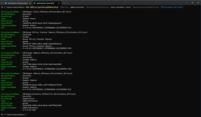The width and height of the screenshot is (201, 117).
Task: Open a new terminal tab
Action: [x=64, y=3]
